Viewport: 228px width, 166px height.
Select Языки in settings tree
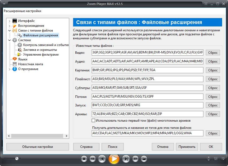tap(23, 59)
